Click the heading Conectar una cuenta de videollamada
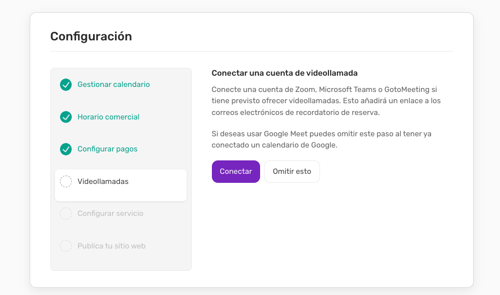The width and height of the screenshot is (500, 295). [x=284, y=73]
